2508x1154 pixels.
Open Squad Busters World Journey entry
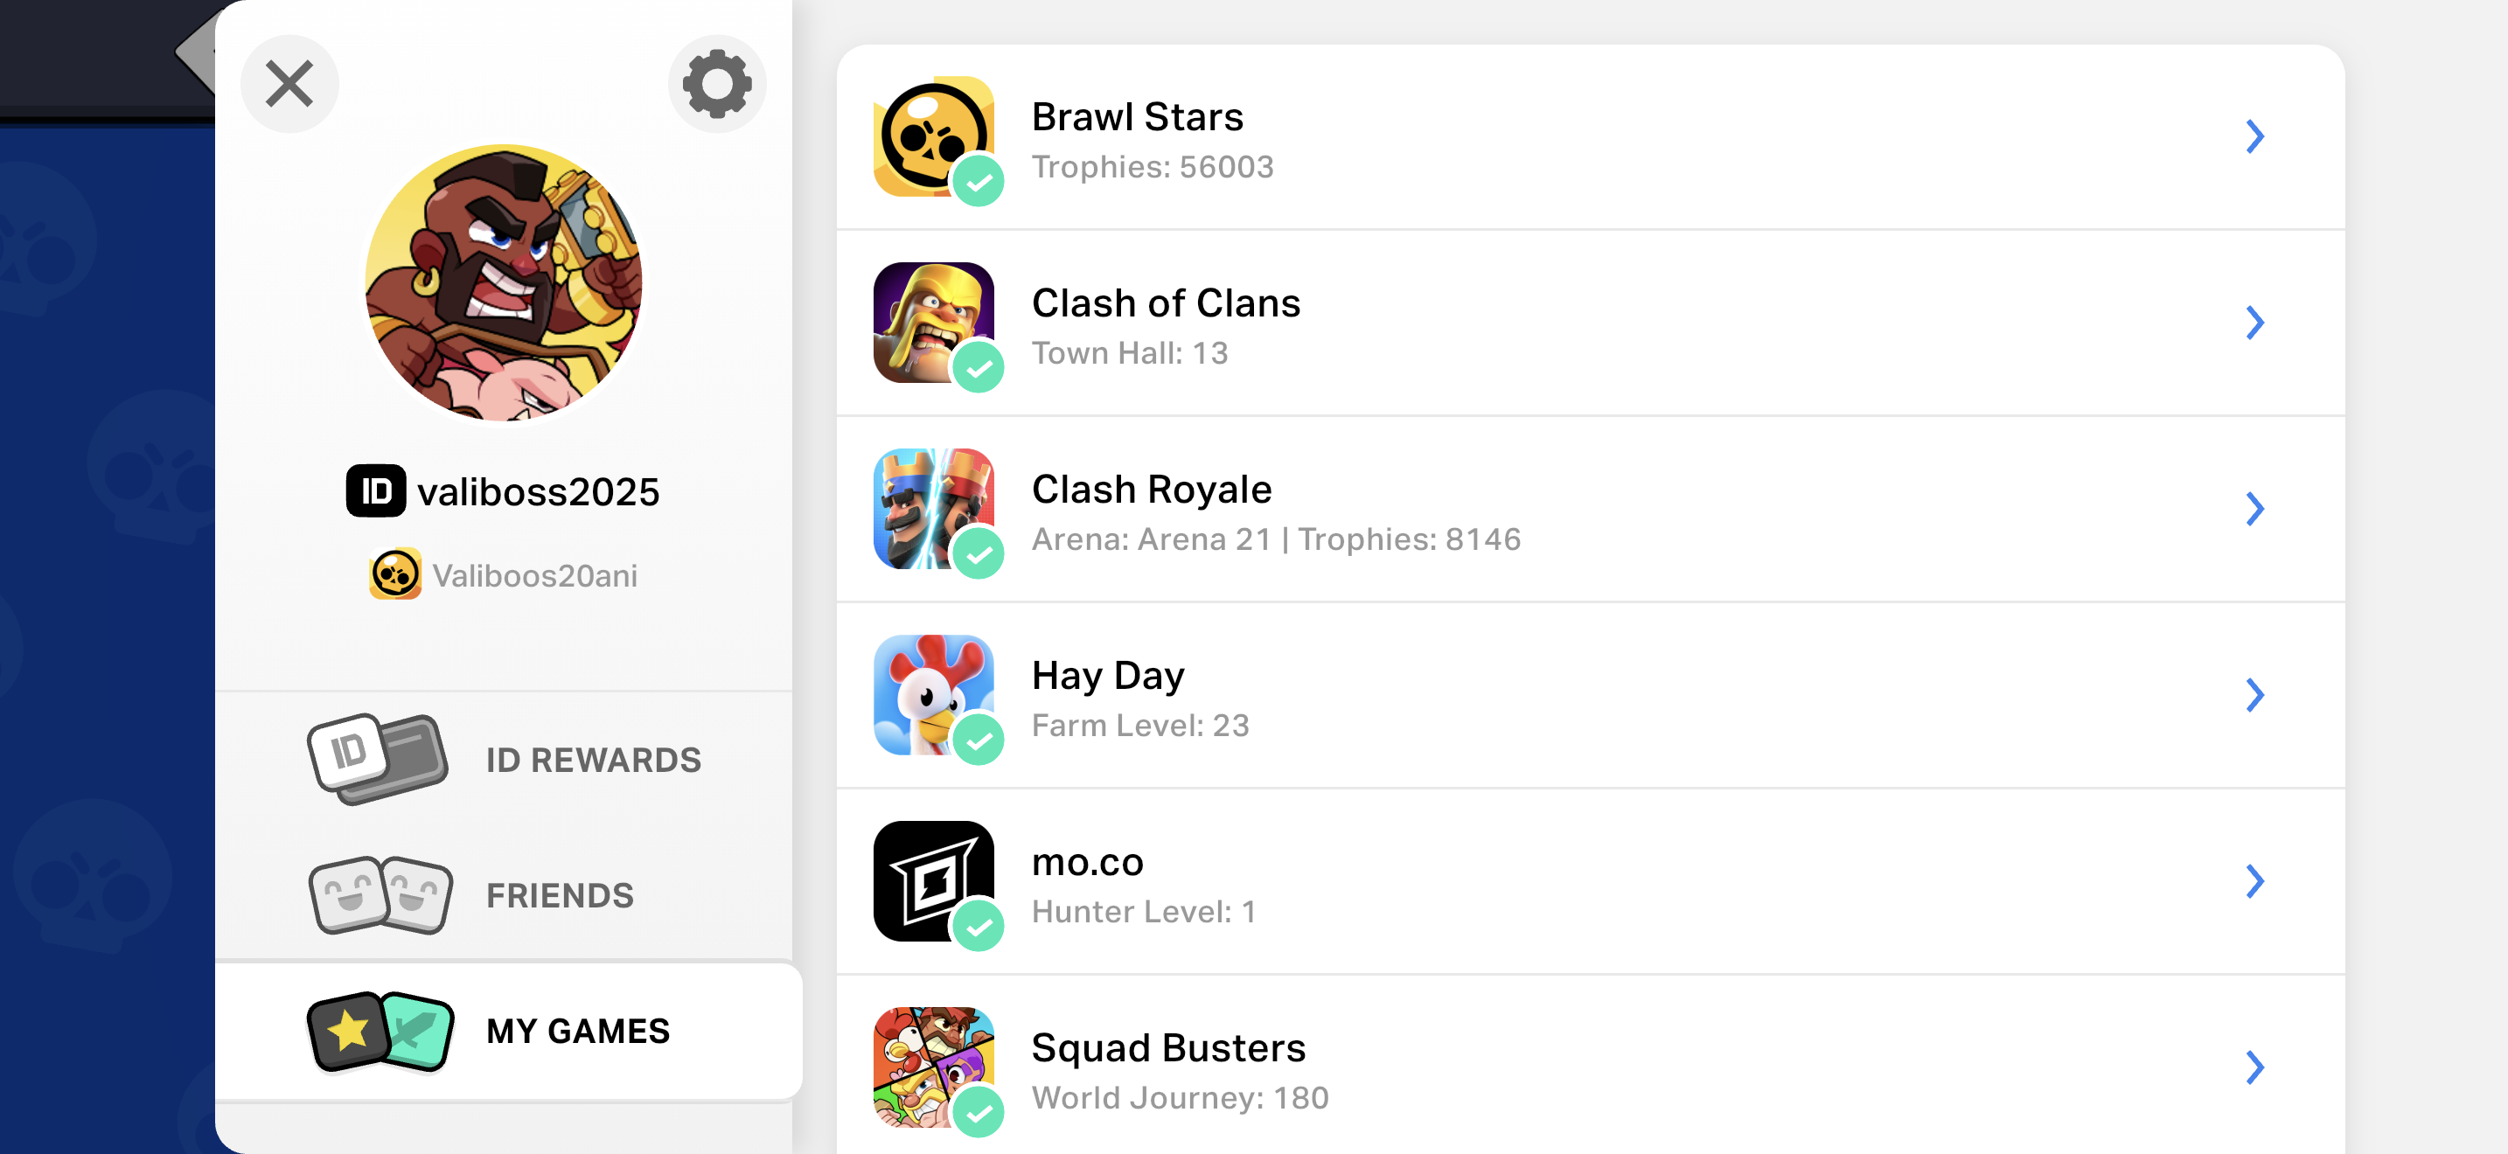tap(1590, 1067)
